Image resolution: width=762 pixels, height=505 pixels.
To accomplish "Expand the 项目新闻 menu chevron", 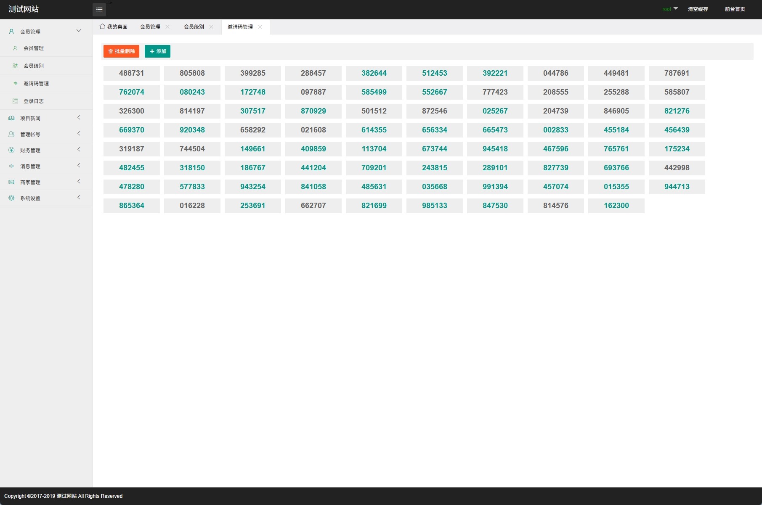I will 79,118.
